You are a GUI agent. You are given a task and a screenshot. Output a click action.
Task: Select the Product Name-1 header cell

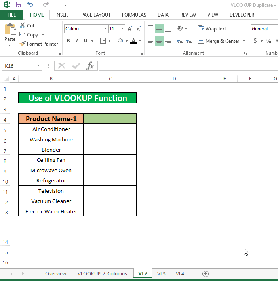(51, 119)
